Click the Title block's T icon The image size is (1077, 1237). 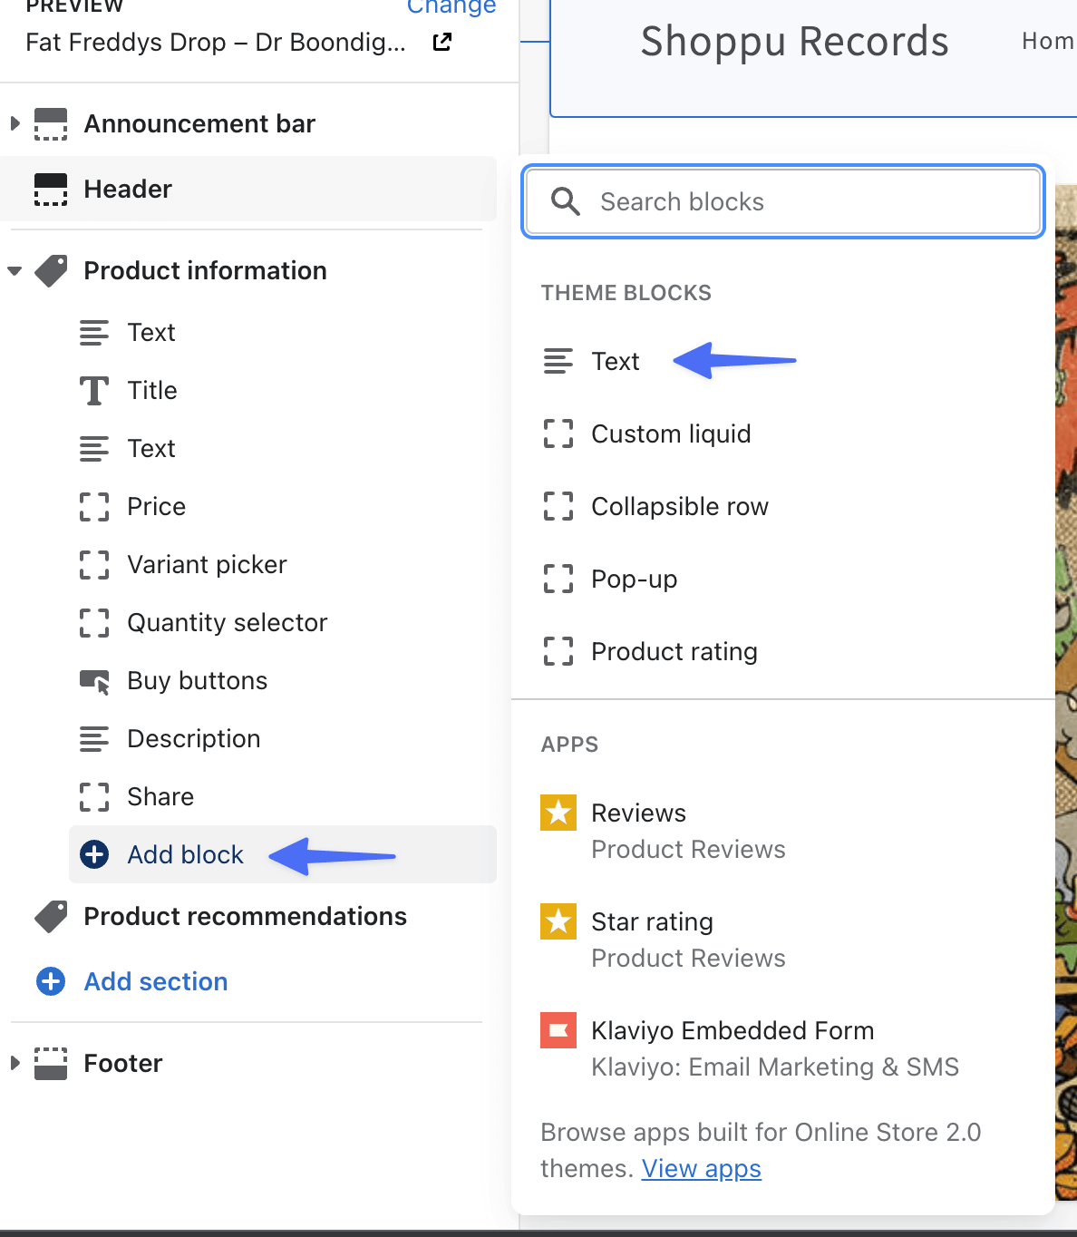tap(94, 390)
